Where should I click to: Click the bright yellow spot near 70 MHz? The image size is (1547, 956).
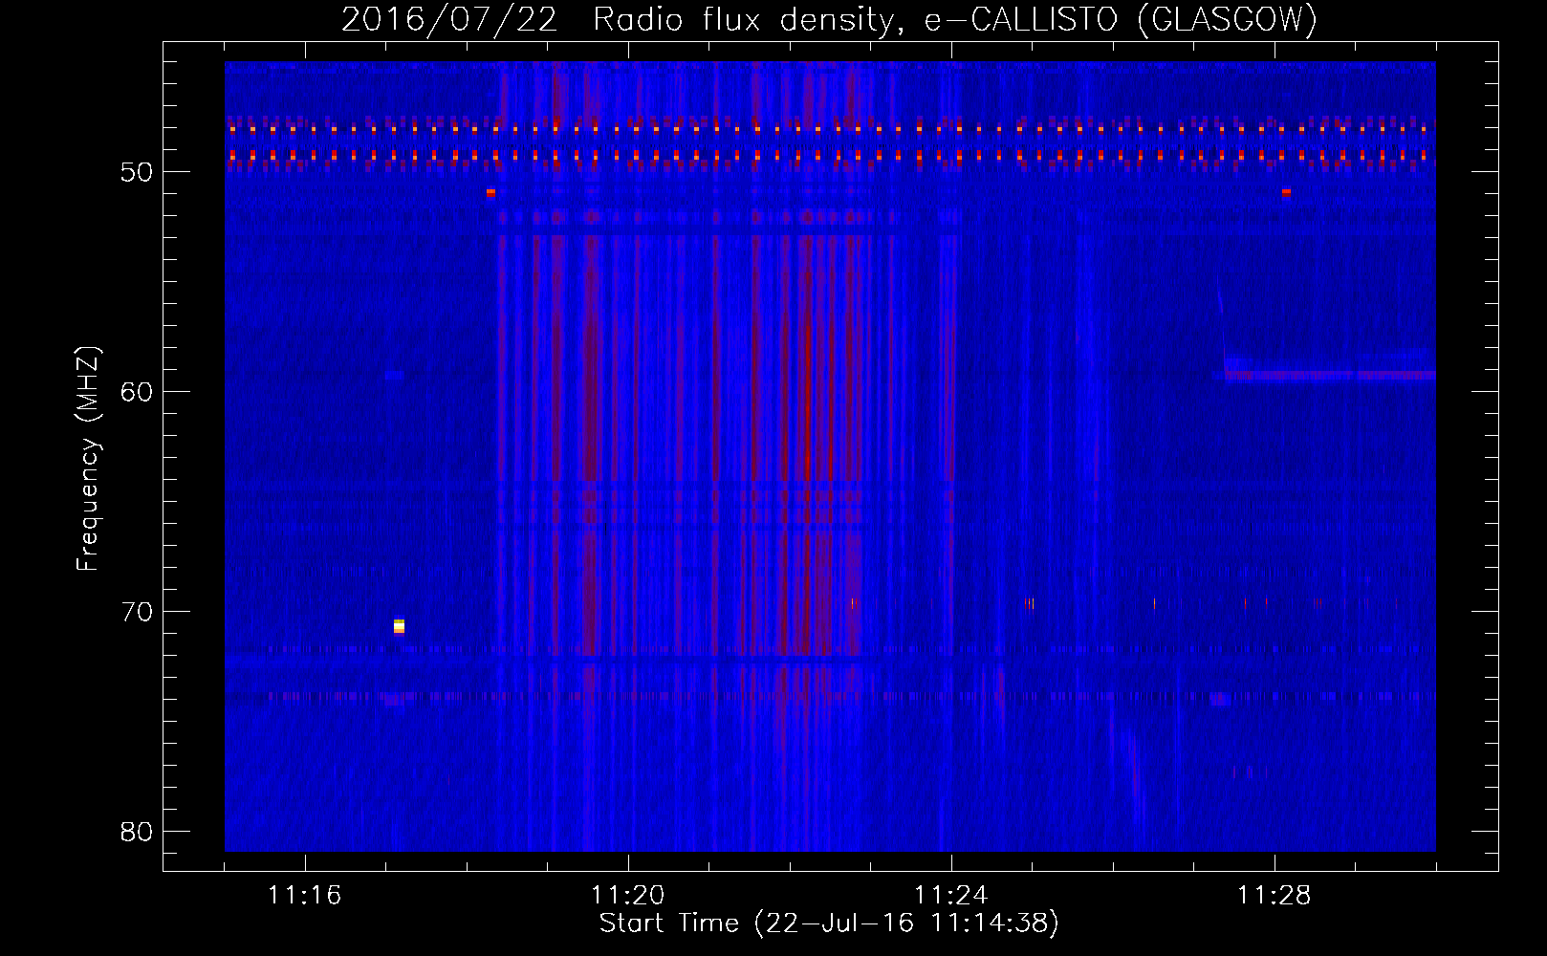click(399, 626)
